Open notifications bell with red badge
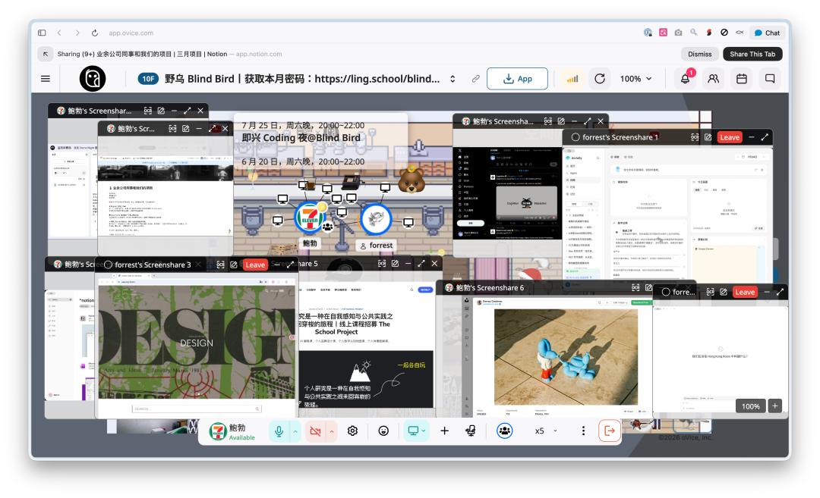The height and width of the screenshot is (498, 820). 685,79
